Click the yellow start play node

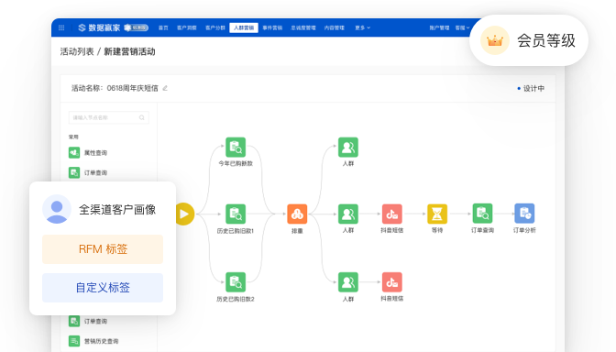184,214
